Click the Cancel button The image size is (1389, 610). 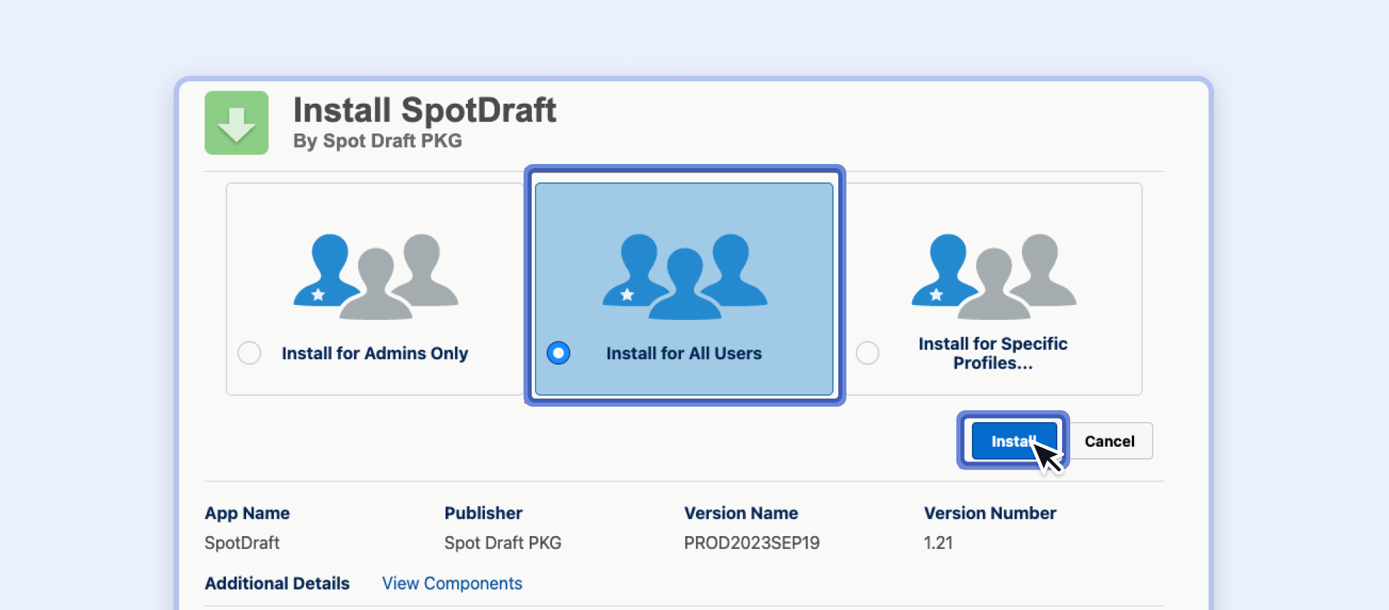[1110, 441]
